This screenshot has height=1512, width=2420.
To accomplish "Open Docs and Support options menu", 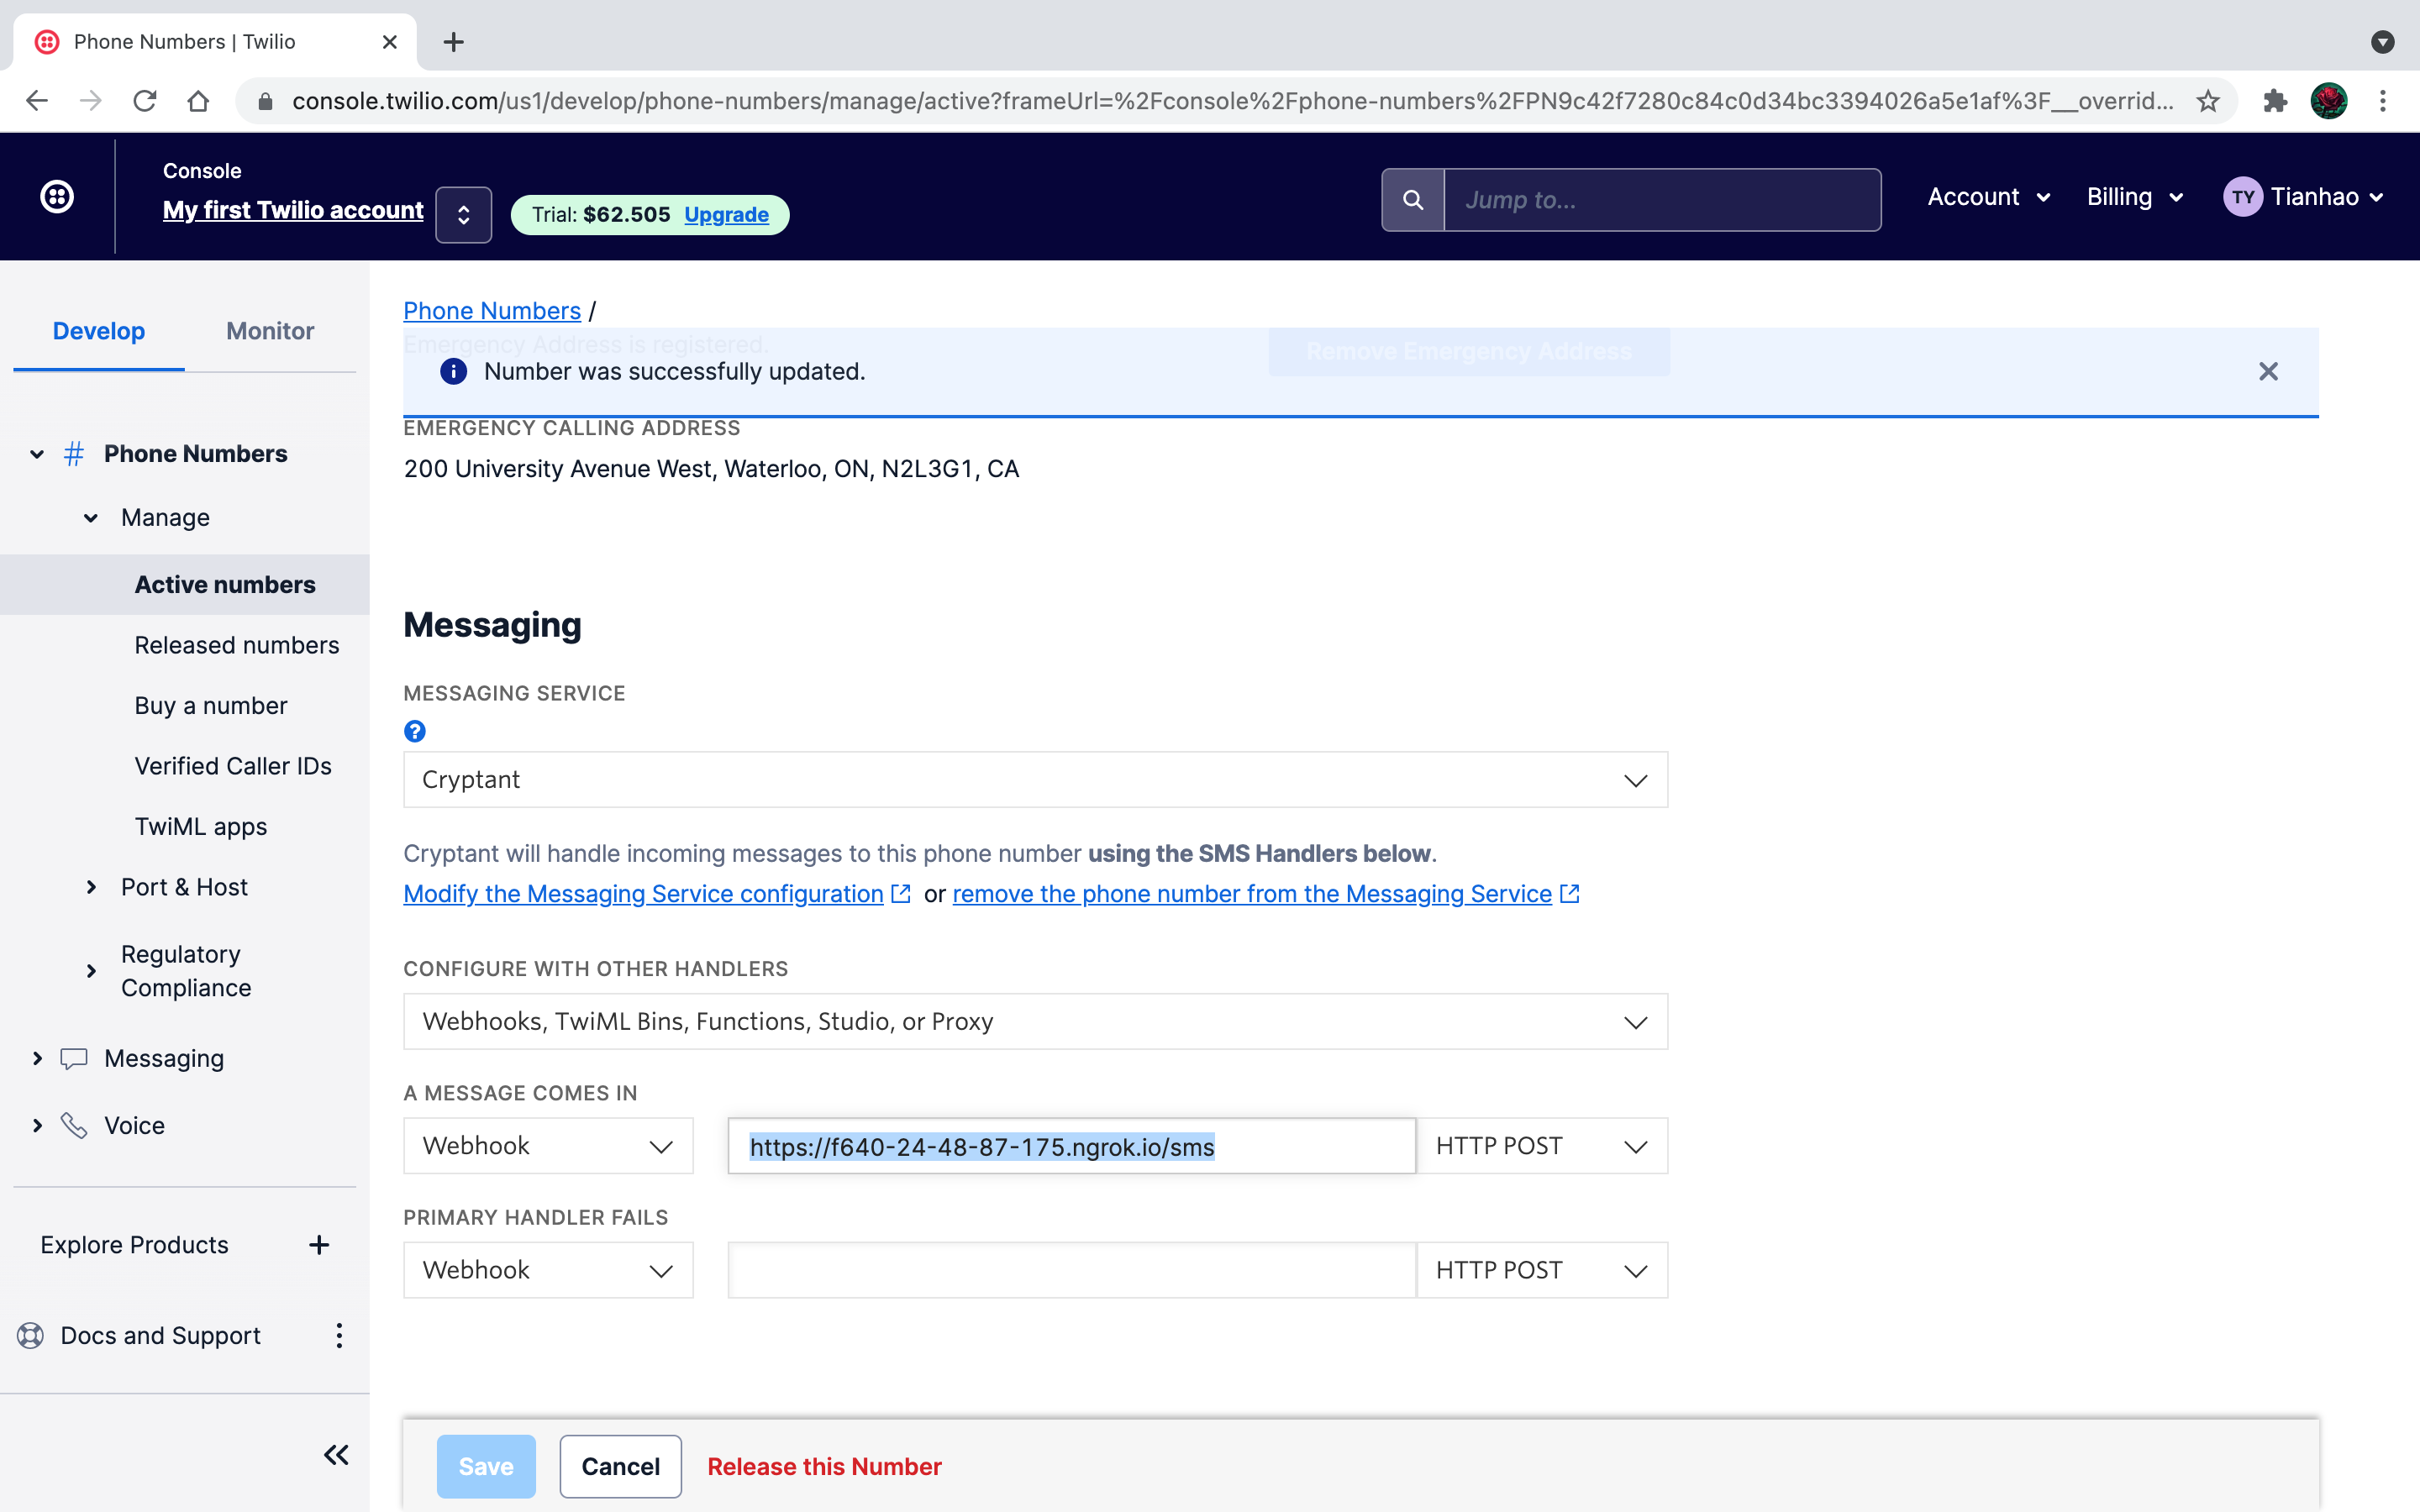I will [x=339, y=1336].
